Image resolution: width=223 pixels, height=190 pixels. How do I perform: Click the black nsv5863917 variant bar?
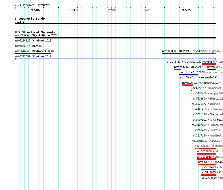[212, 69]
